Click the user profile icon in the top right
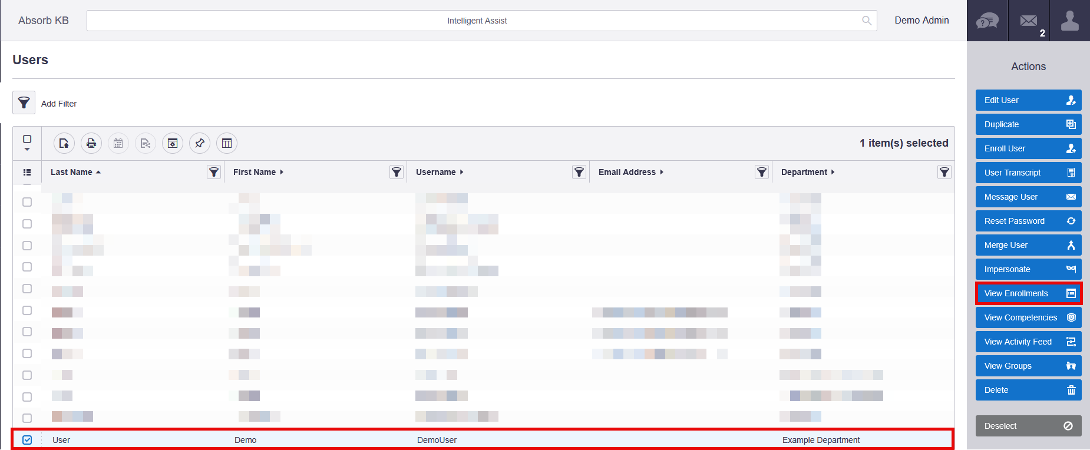 pos(1069,21)
